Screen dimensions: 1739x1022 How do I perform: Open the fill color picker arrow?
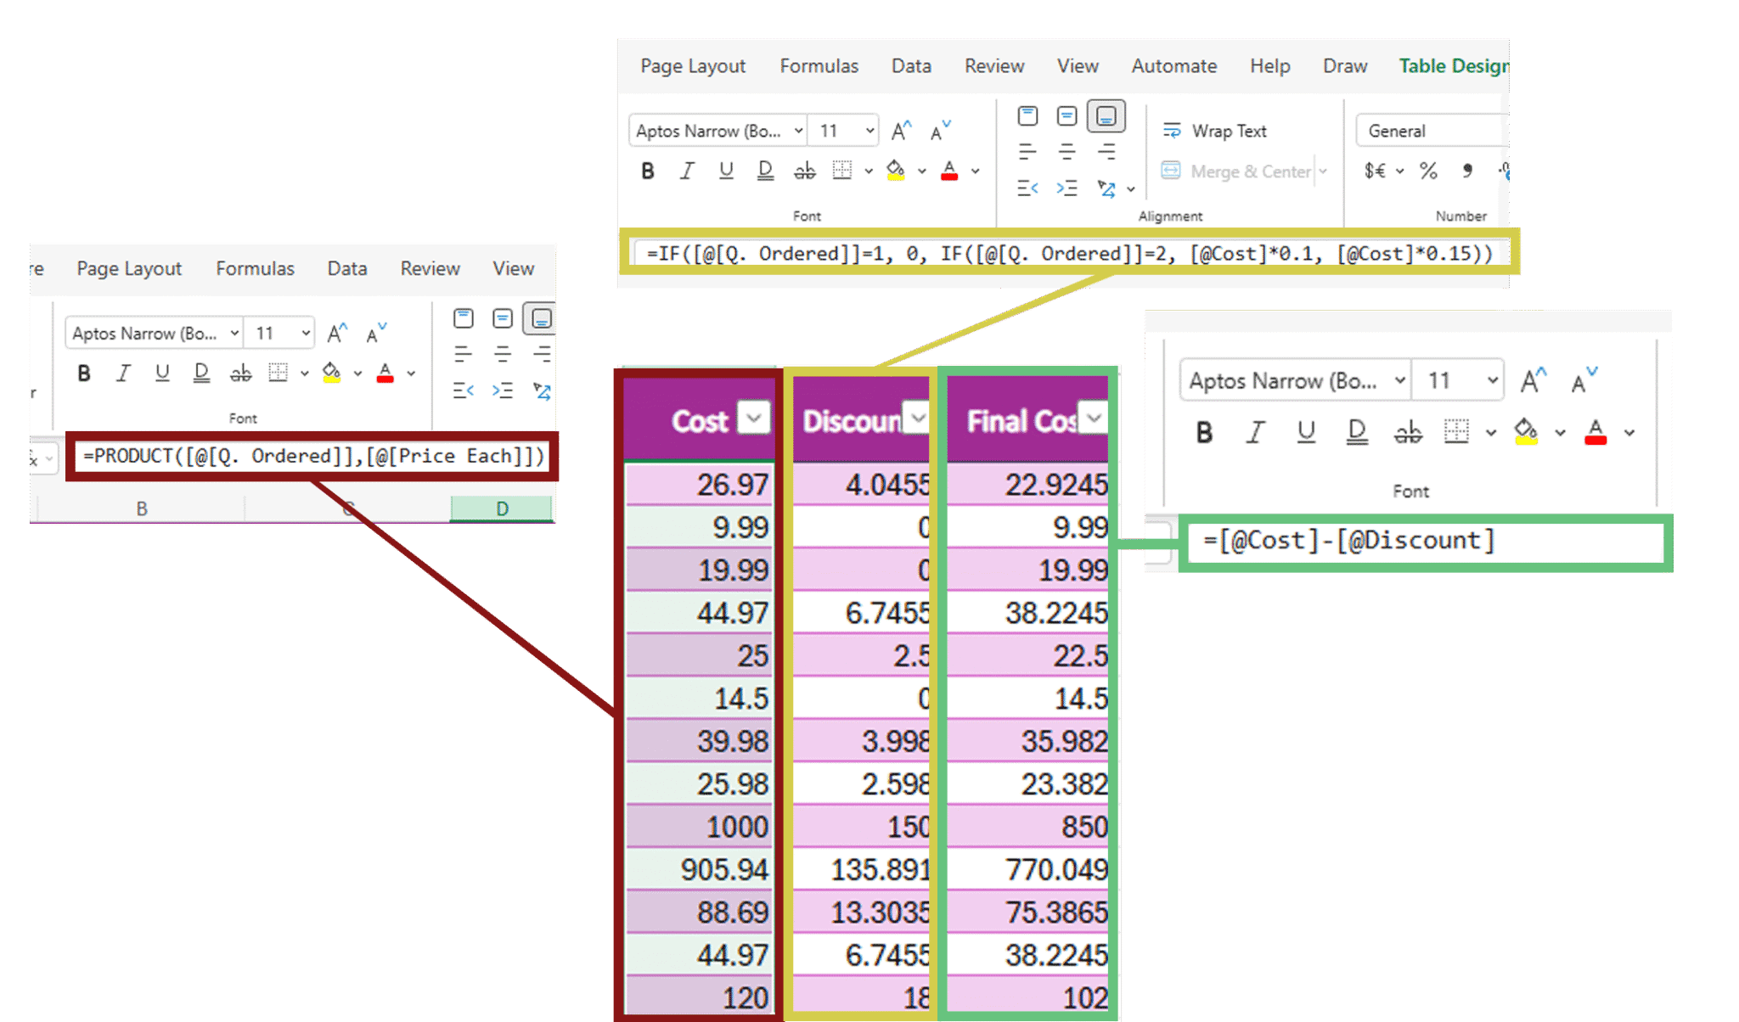coord(920,171)
